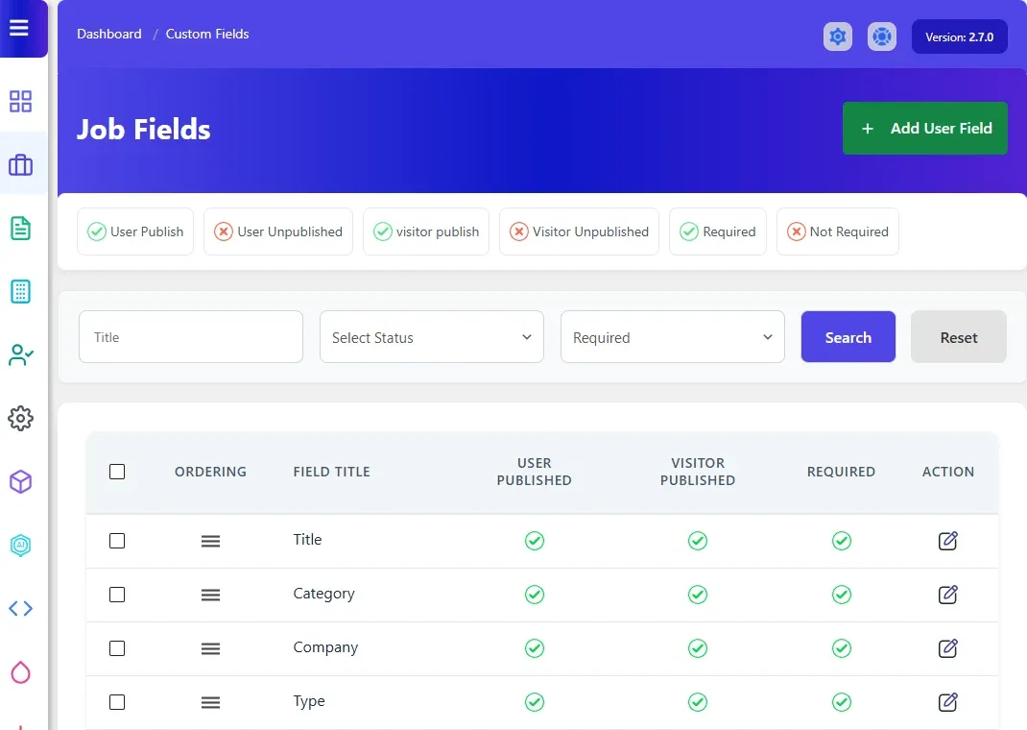The height and width of the screenshot is (730, 1027).
Task: Toggle required status for Category
Action: pyautogui.click(x=842, y=595)
